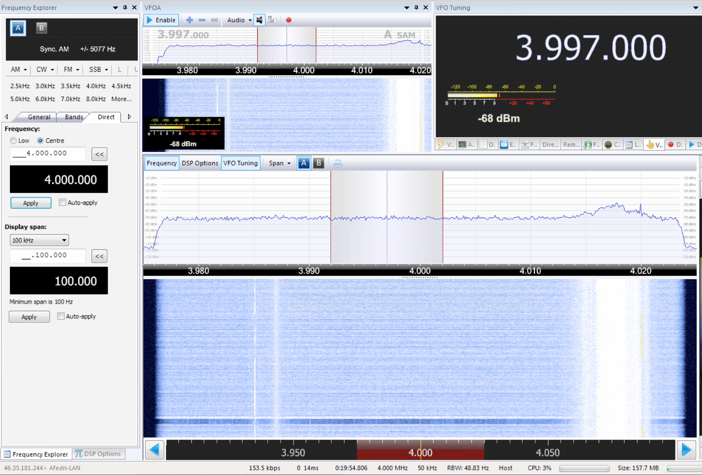This screenshot has height=475, width=702.
Task: Click the blue plus zoom-in icon in VFOA
Action: click(x=189, y=20)
